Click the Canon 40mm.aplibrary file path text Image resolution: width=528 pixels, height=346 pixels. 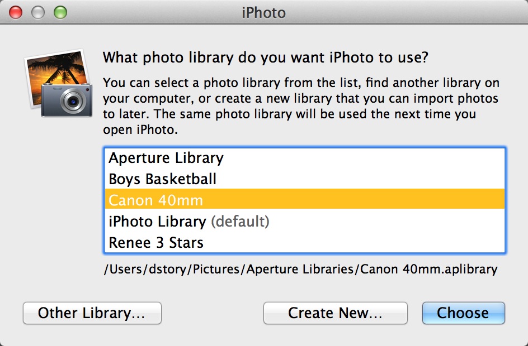(x=300, y=269)
